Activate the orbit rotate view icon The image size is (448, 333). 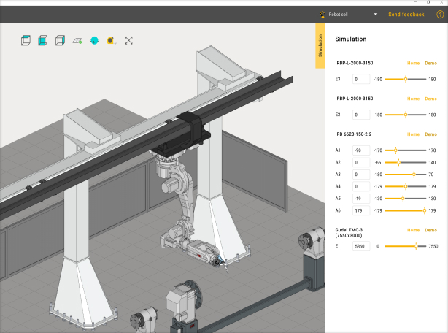(94, 41)
